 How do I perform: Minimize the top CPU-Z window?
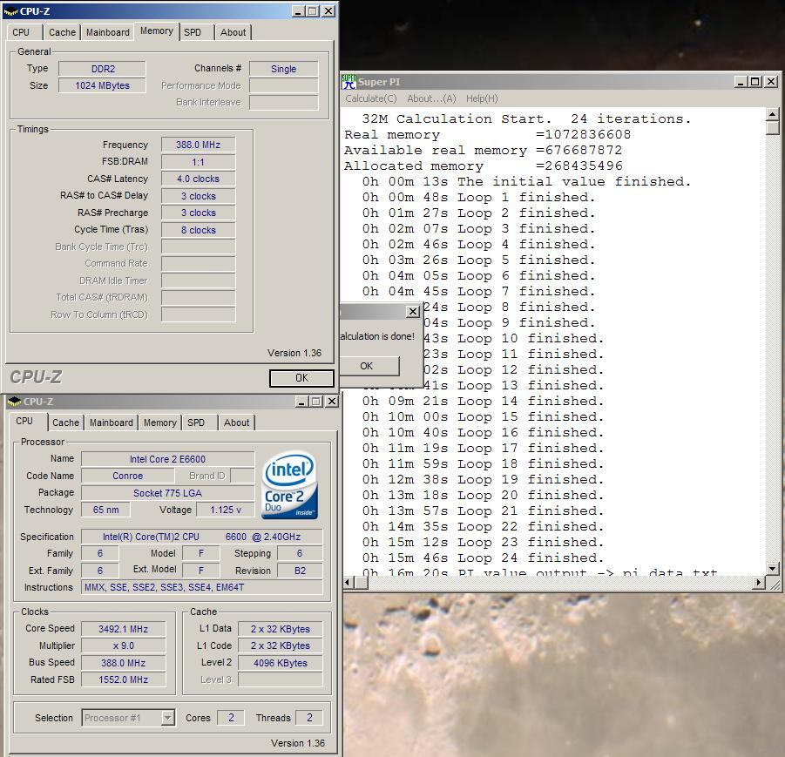coord(298,11)
